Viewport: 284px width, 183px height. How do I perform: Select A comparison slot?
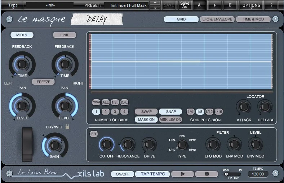click(x=199, y=5)
